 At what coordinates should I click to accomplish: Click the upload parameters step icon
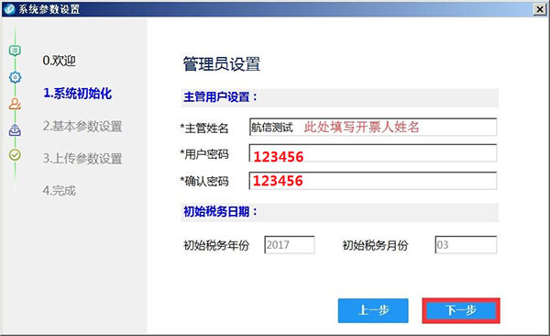pyautogui.click(x=15, y=130)
